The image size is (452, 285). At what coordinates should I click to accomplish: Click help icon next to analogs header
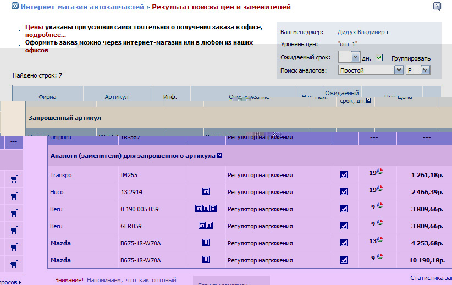pos(219,156)
